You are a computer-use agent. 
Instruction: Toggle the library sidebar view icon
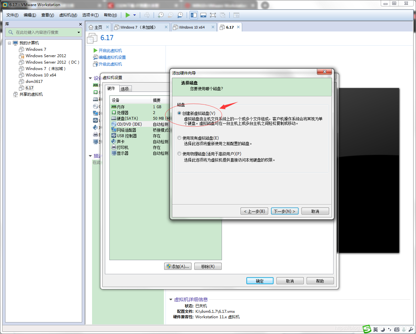(194, 15)
